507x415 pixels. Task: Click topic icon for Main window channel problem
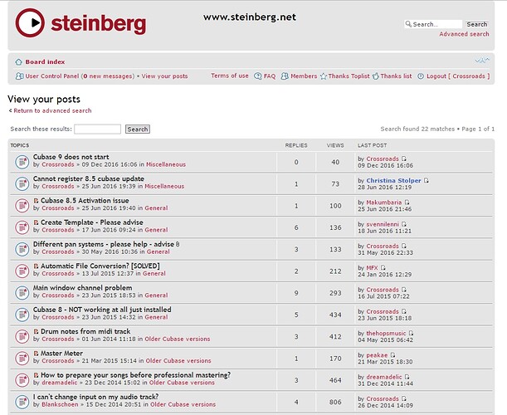tap(22, 293)
